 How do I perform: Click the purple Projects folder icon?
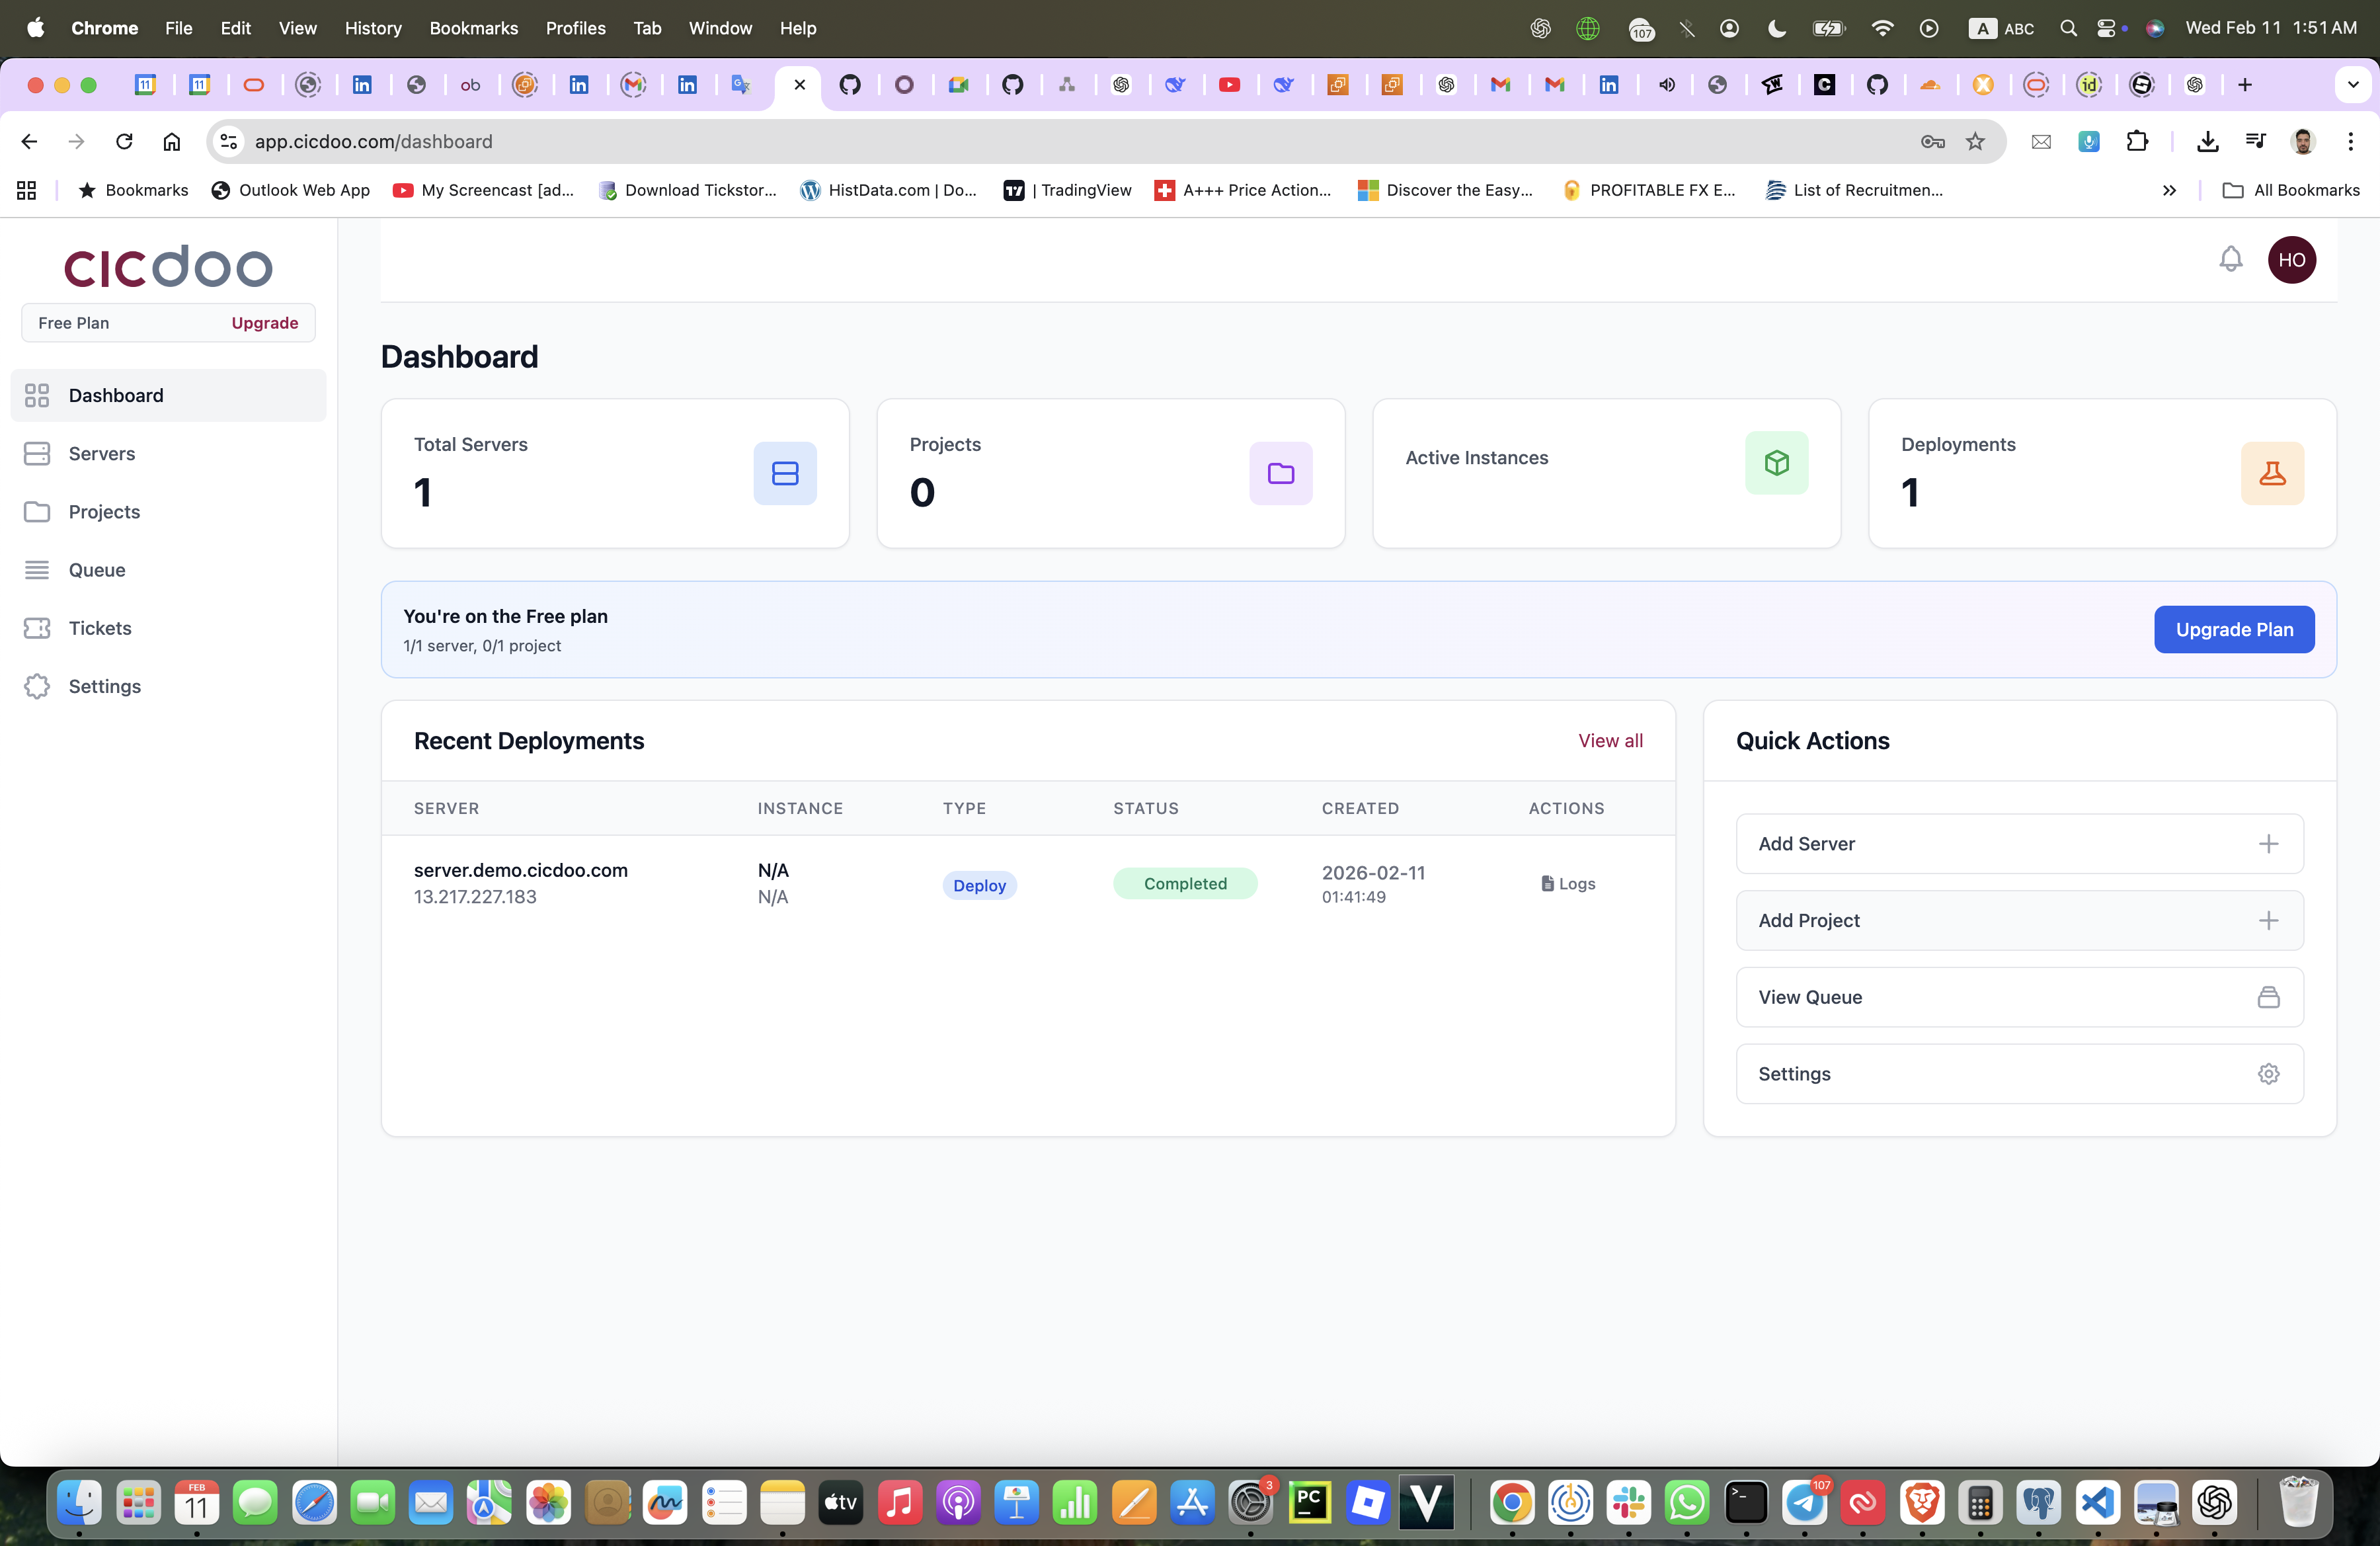point(1280,473)
